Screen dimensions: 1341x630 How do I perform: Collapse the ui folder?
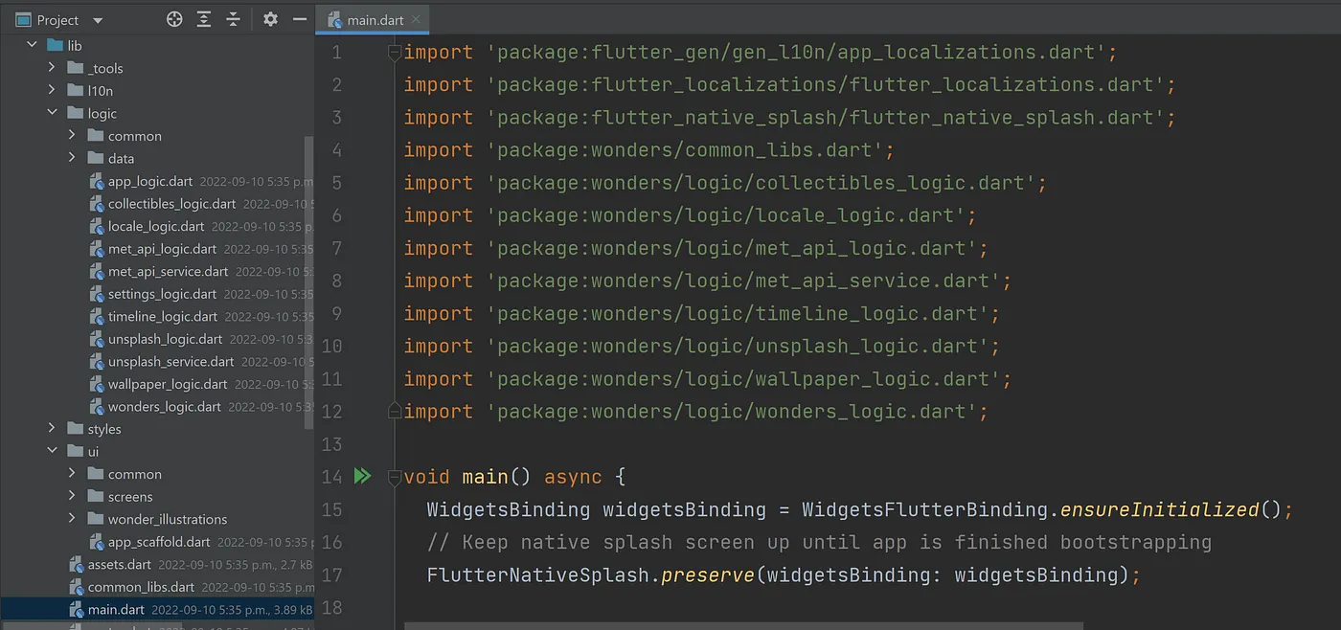(51, 451)
